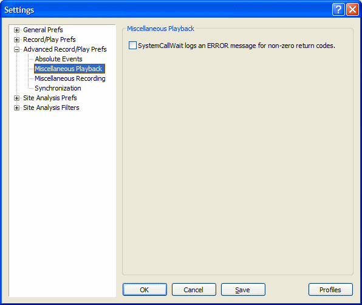Confirm settings with the OK button
362x305 pixels.
pyautogui.click(x=145, y=290)
